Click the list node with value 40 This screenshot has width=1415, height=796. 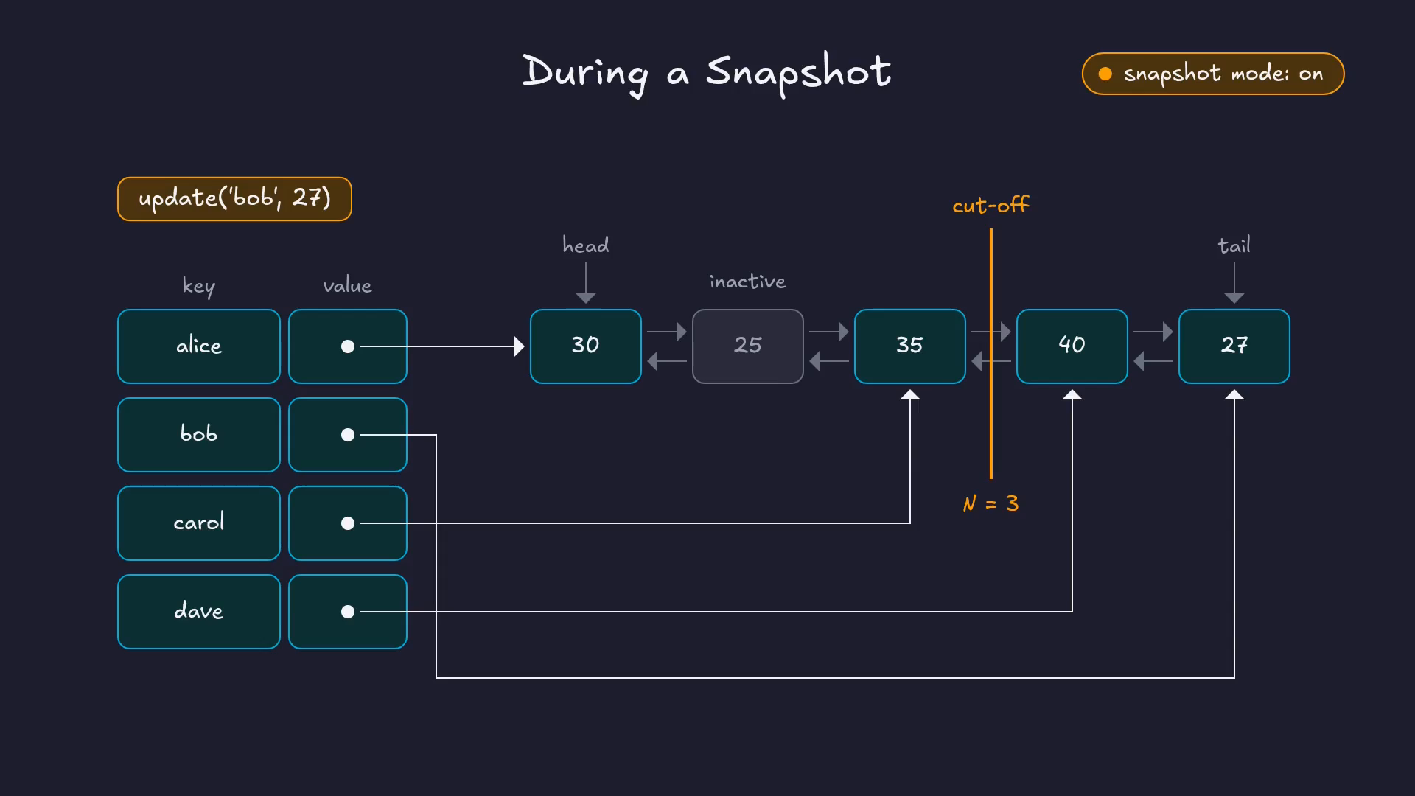click(x=1072, y=346)
